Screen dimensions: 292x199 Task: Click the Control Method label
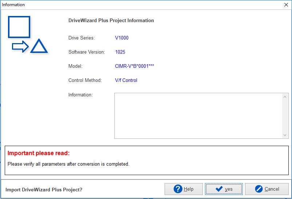[x=85, y=80]
